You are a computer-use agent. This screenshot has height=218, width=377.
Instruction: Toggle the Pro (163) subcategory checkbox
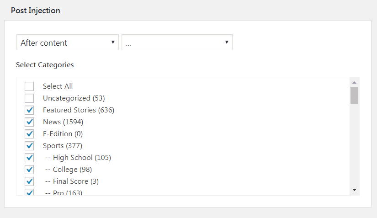pos(29,192)
